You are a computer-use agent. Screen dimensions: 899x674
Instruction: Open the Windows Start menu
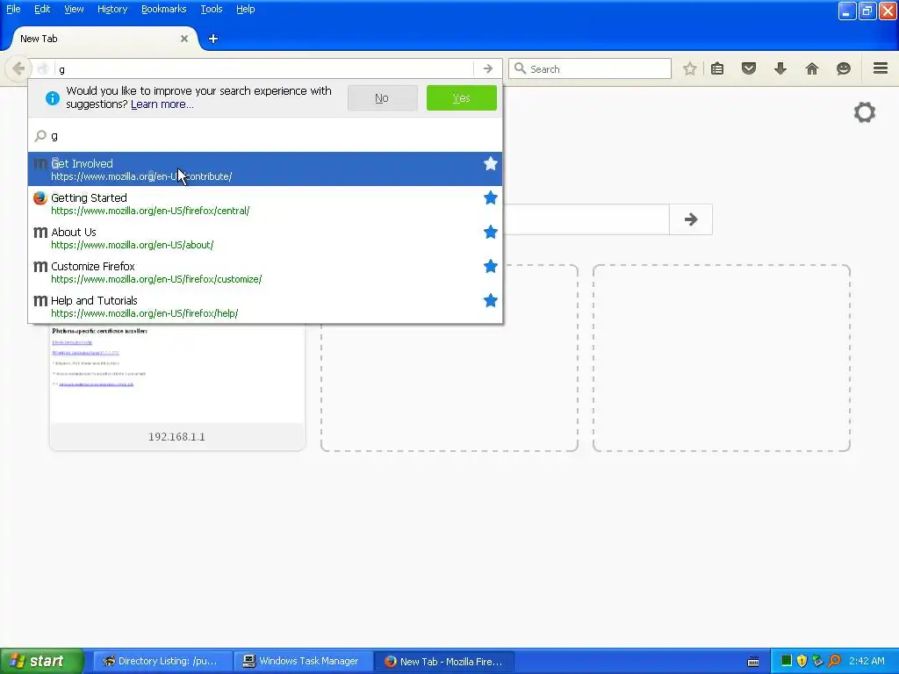42,661
